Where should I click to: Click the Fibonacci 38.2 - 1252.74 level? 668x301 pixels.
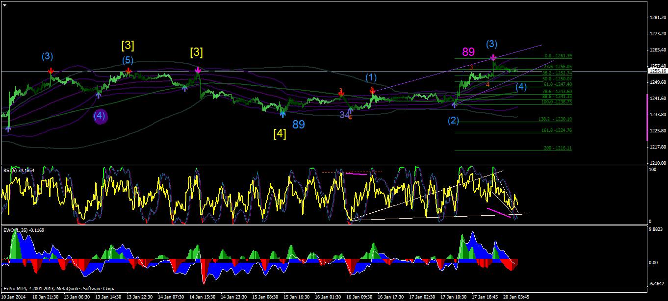(558, 73)
